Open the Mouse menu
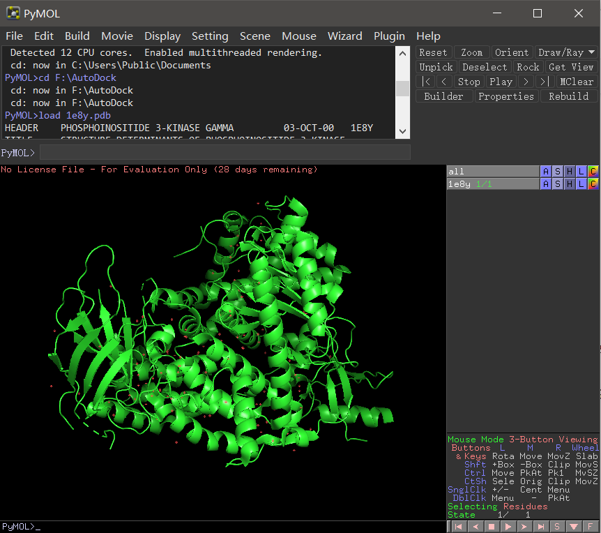This screenshot has height=533, width=601. tap(299, 36)
